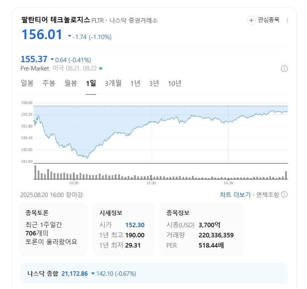Click the 14:30 time axis label
Screen dimensions: 307x289
228,183
